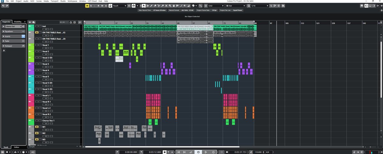Image resolution: width=383 pixels, height=154 pixels.
Task: Go to the next marker or project end
Action: [x=184, y=152]
